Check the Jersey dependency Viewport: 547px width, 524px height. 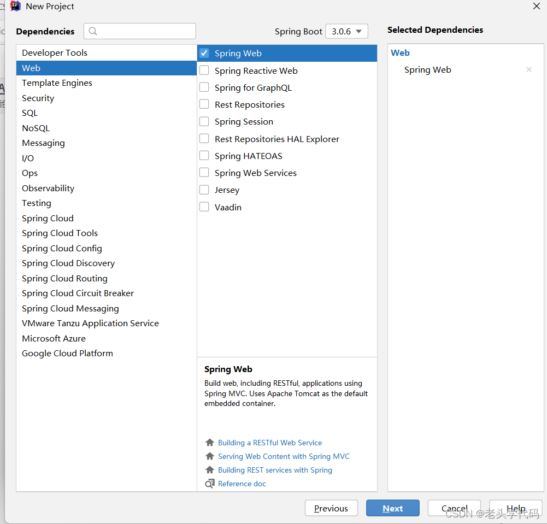click(204, 190)
